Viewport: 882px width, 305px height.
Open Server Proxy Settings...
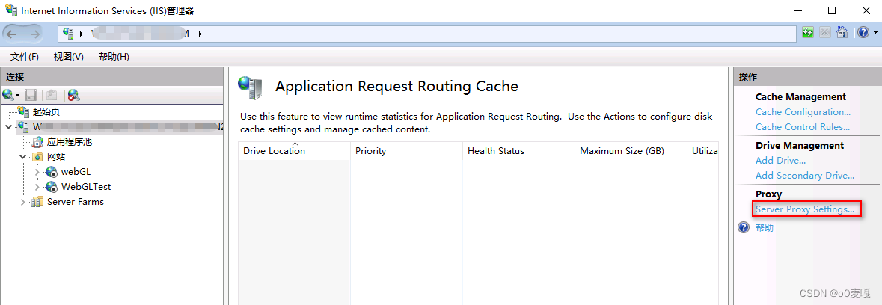coord(805,209)
